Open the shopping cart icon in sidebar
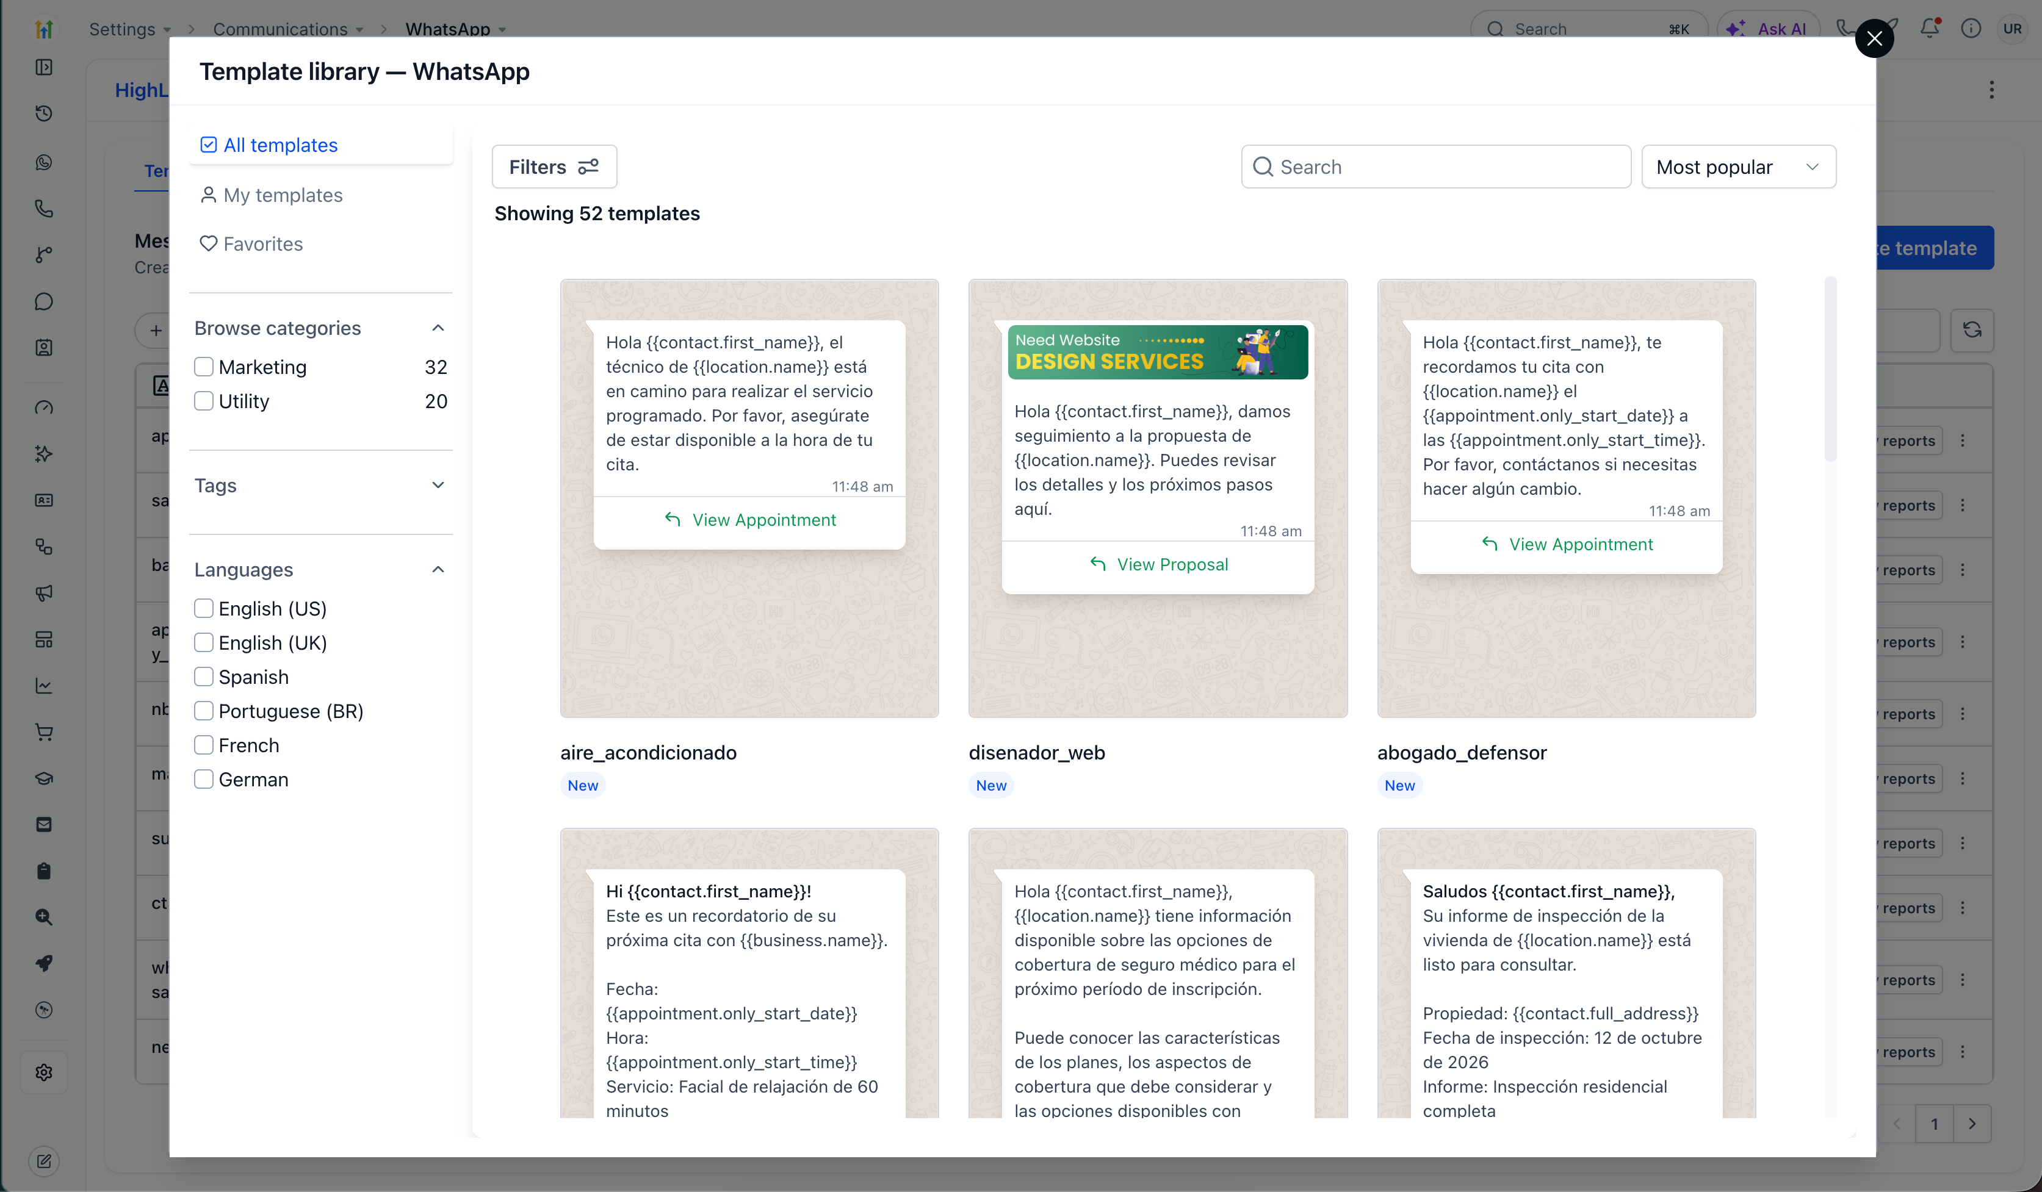The image size is (2042, 1192). click(x=44, y=732)
